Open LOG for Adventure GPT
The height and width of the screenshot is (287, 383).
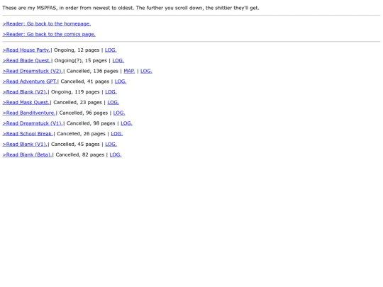coord(121,81)
